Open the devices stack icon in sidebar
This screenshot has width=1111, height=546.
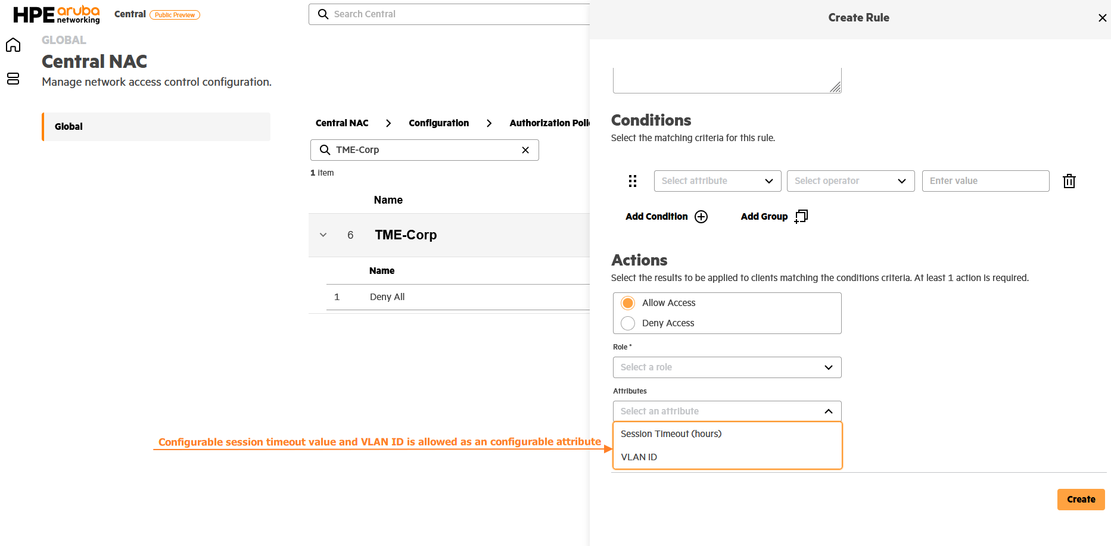point(13,79)
